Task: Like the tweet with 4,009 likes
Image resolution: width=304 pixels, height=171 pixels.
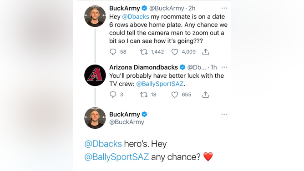Action: [175, 52]
